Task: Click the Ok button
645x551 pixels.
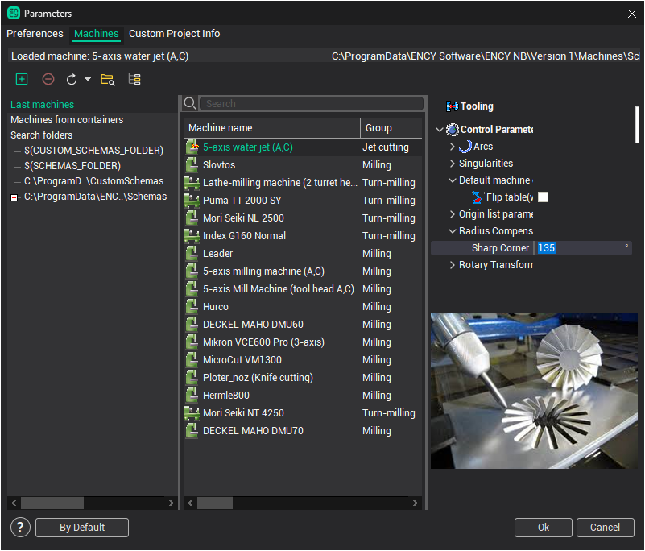Action: point(544,528)
